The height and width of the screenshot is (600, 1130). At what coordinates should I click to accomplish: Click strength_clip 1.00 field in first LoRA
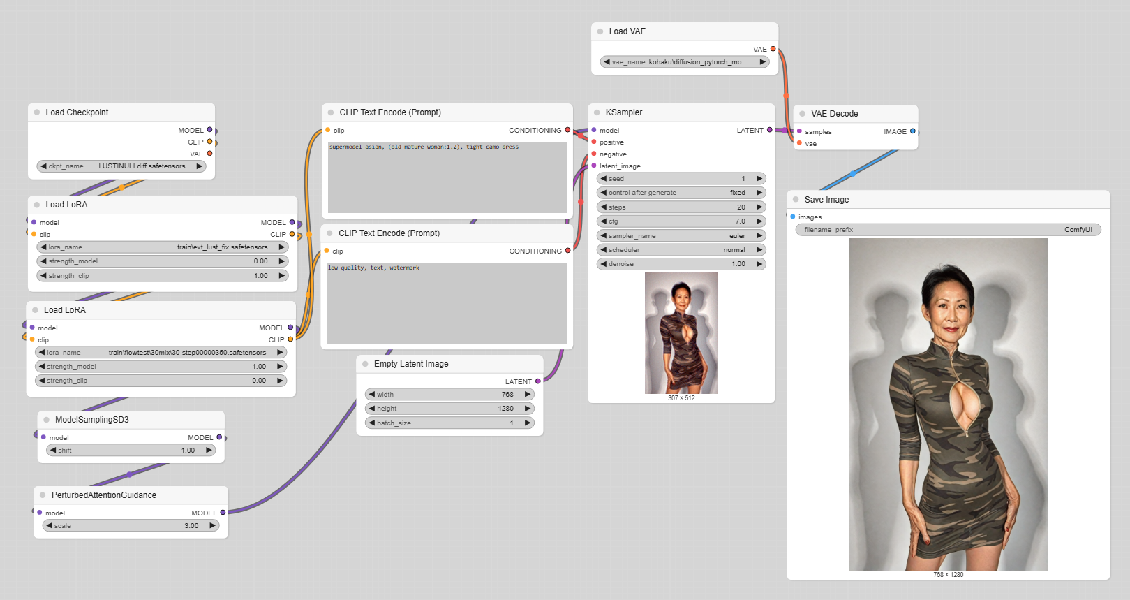163,276
